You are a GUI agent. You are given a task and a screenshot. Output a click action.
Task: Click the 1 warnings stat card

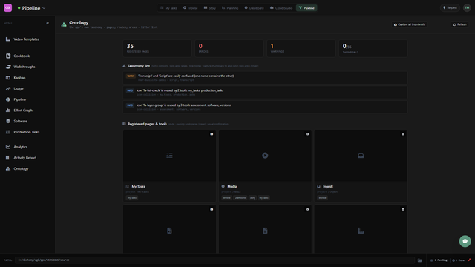(301, 48)
